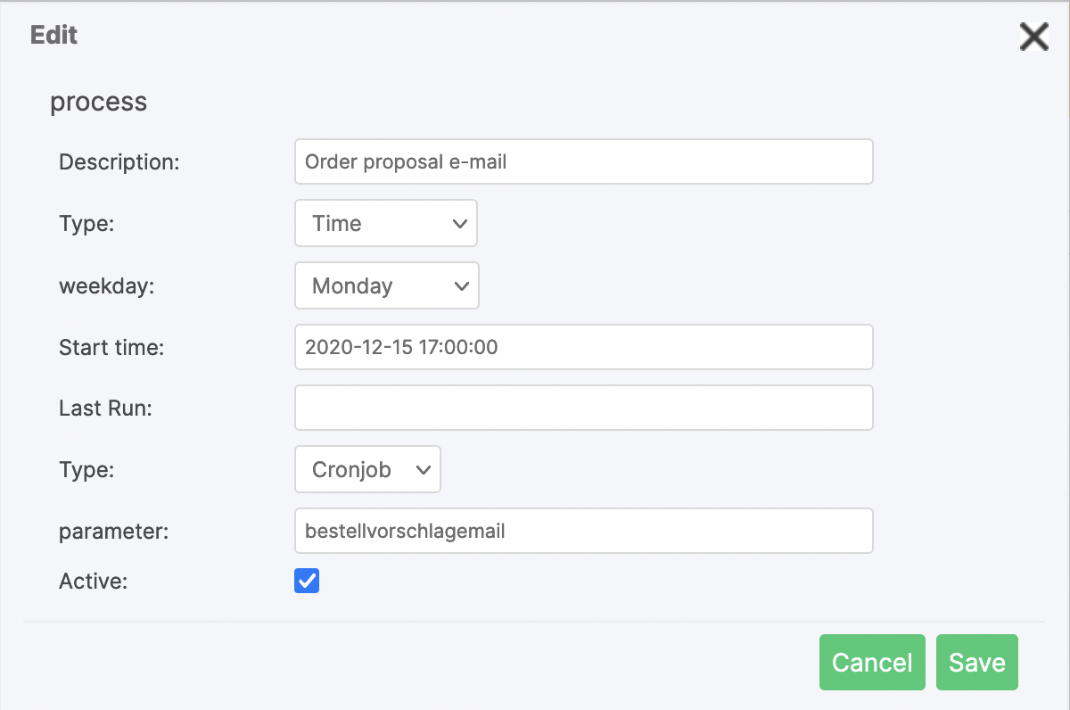The height and width of the screenshot is (710, 1070).
Task: Click the Description field with Order proposal e-mail
Action: [583, 161]
